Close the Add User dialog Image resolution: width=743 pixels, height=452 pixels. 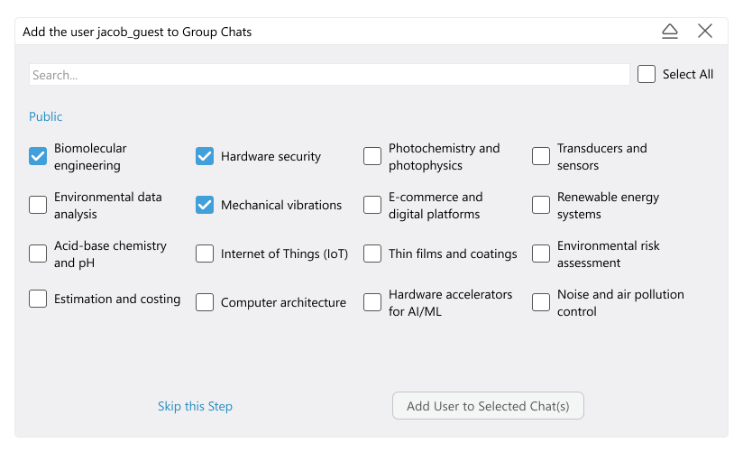coord(705,32)
